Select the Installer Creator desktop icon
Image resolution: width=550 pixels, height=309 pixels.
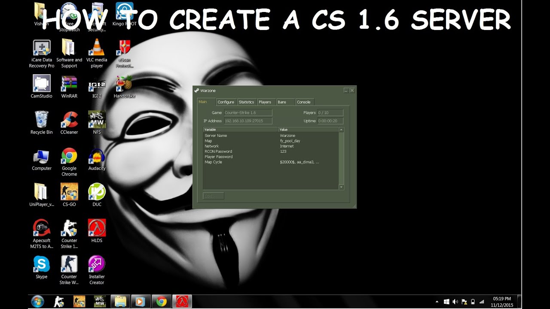coord(97,270)
